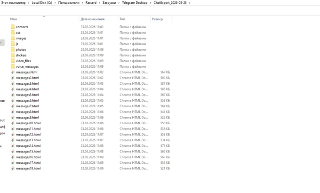The width and height of the screenshot is (320, 193).
Task: Expand breadcrumb arrow after Этот компьютер
Action: pyautogui.click(x=29, y=3)
